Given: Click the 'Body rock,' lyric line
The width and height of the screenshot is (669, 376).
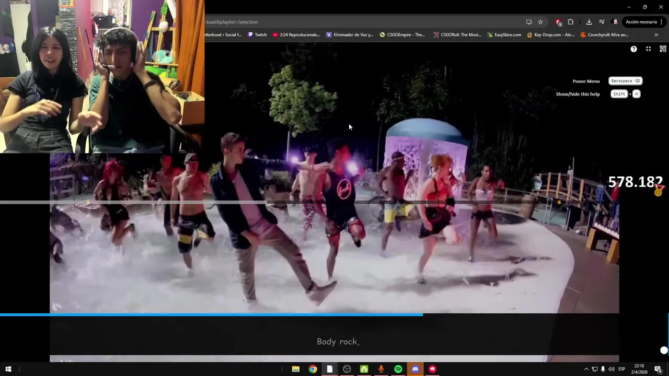Looking at the screenshot, I should click(x=338, y=342).
